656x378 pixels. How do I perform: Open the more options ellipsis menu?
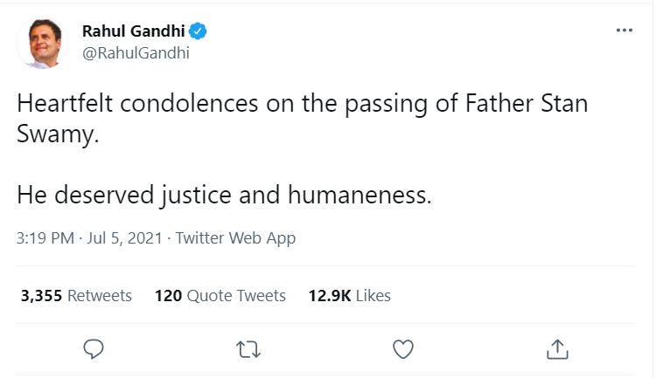[x=624, y=31]
